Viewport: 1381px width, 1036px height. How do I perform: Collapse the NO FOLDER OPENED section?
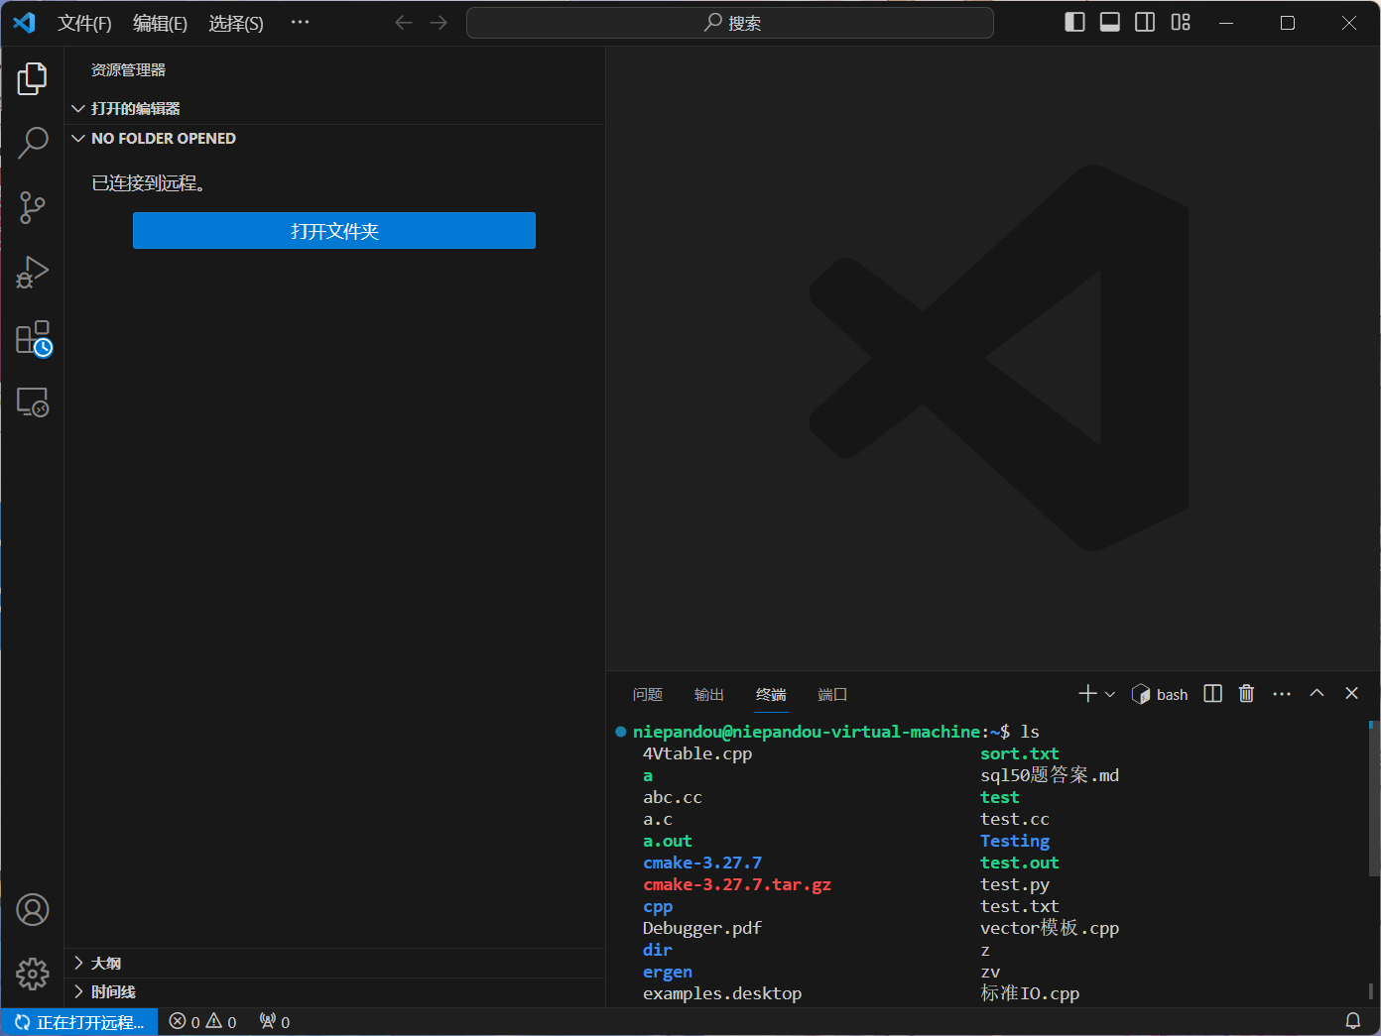point(334,139)
